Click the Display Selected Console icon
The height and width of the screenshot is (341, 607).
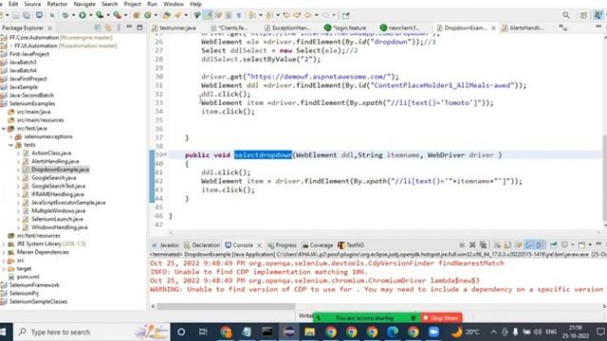(x=565, y=244)
